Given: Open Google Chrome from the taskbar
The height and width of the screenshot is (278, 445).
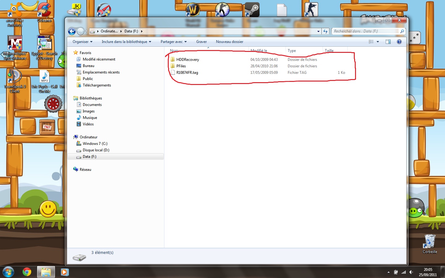Looking at the screenshot, I should point(27,272).
